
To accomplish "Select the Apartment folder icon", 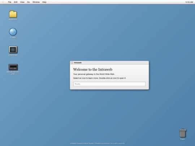I will tap(13, 14).
